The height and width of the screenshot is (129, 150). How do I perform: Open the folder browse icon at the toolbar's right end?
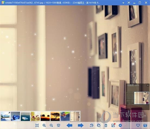tap(145, 125)
